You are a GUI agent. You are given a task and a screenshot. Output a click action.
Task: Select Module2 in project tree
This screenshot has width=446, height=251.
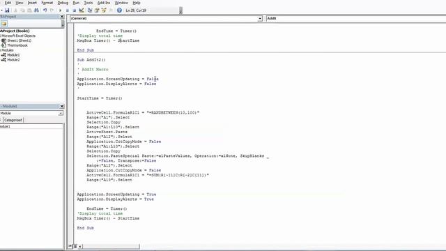click(13, 60)
